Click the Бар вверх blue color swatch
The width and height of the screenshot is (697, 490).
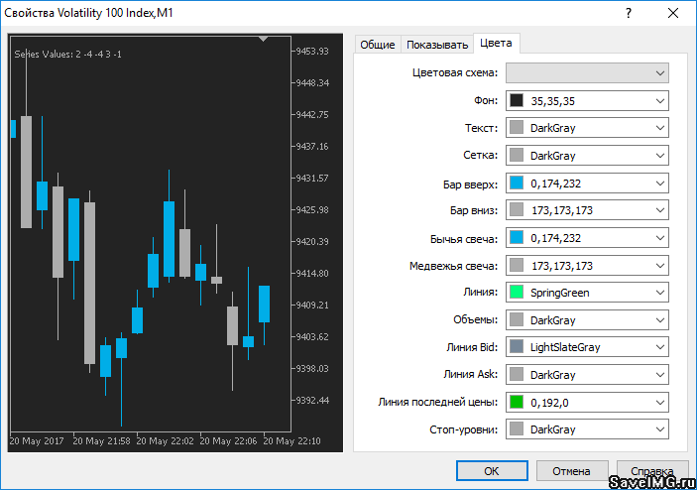(516, 184)
